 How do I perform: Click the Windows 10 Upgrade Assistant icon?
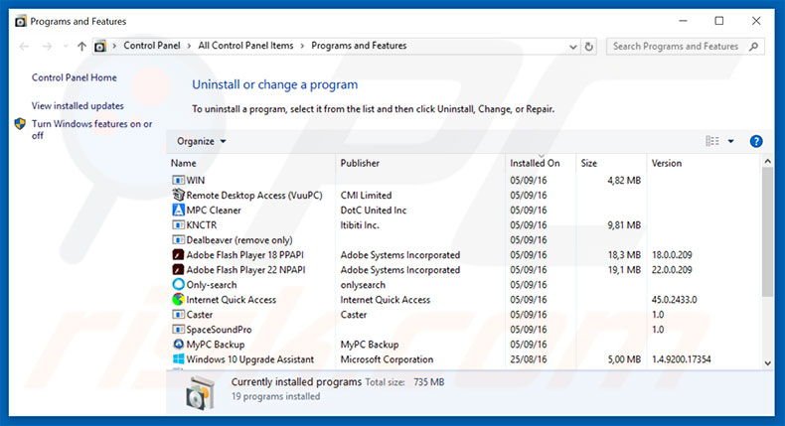[x=178, y=358]
